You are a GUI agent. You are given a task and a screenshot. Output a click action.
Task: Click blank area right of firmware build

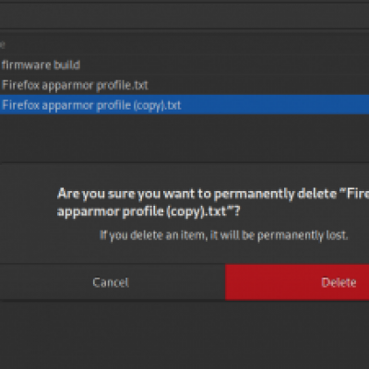pos(224,65)
